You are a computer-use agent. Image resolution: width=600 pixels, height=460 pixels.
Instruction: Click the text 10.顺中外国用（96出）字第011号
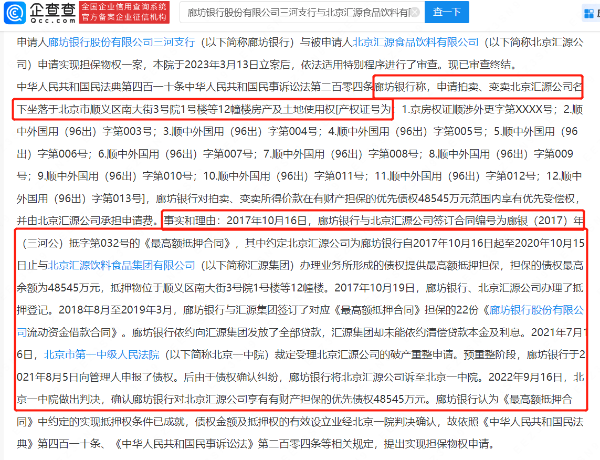coord(283,176)
